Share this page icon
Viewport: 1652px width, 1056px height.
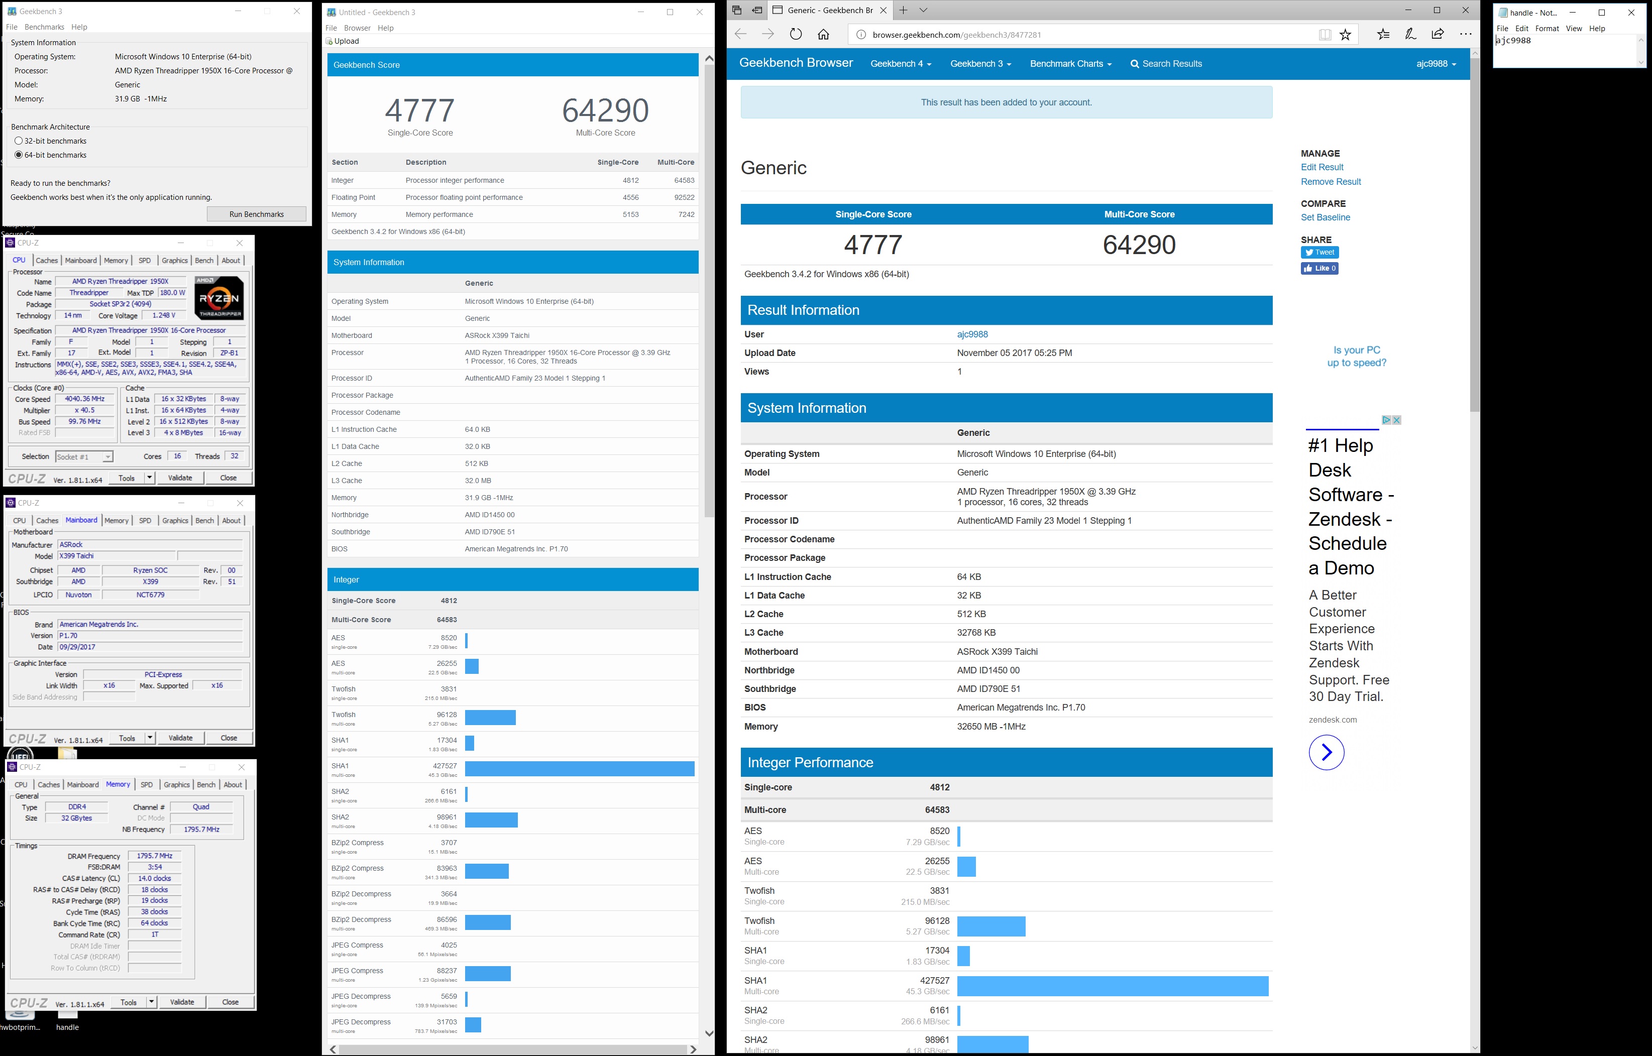coord(1438,34)
